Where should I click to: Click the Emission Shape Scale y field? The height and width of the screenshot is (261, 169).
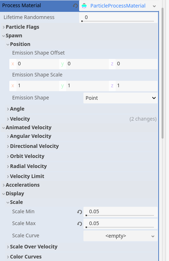pyautogui.click(x=84, y=86)
